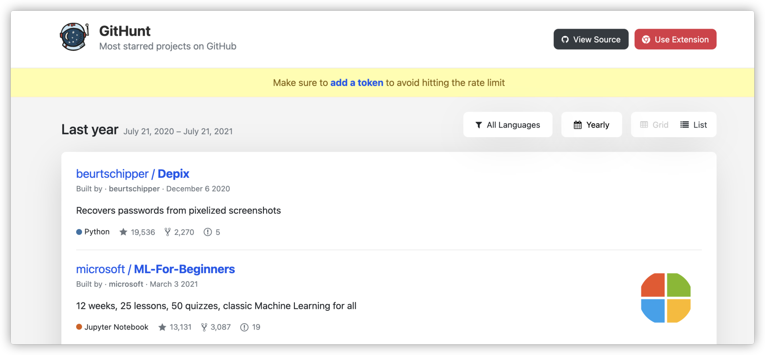Click the star icon for ML-For-Beginners

pos(162,327)
